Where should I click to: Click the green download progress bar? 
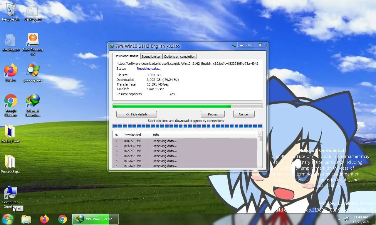click(187, 106)
